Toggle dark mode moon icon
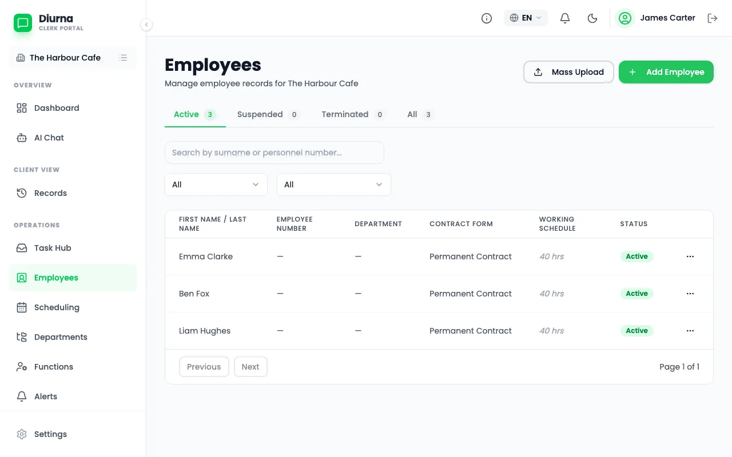The width and height of the screenshot is (732, 457). [592, 18]
